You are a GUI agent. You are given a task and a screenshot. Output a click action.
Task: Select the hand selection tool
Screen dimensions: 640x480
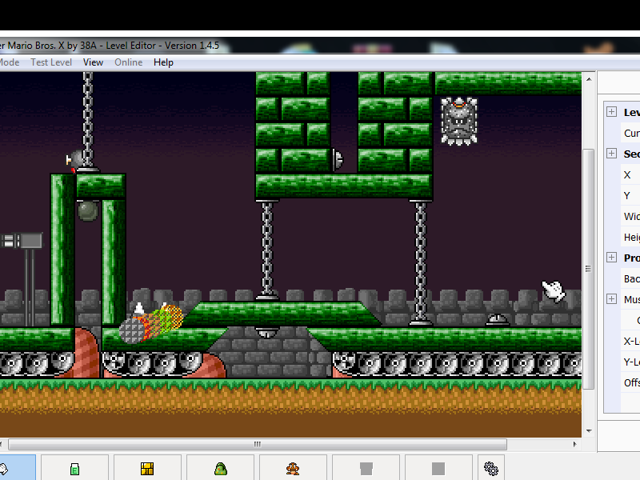coord(17,468)
